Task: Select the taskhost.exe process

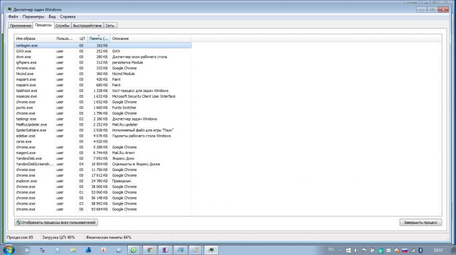Action: tap(103, 91)
